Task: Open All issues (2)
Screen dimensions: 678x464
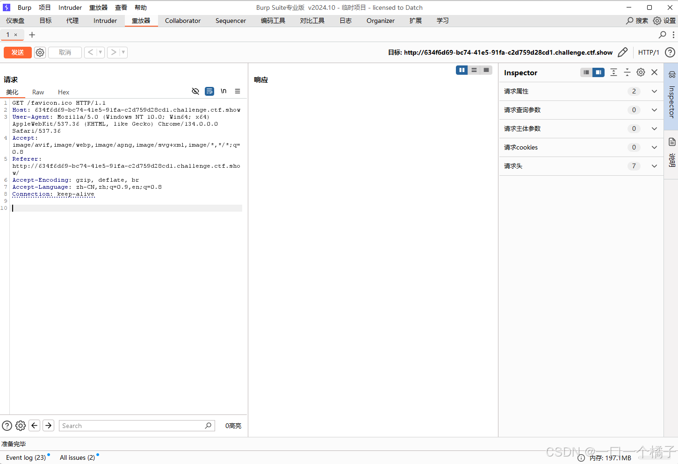Action: coord(78,457)
